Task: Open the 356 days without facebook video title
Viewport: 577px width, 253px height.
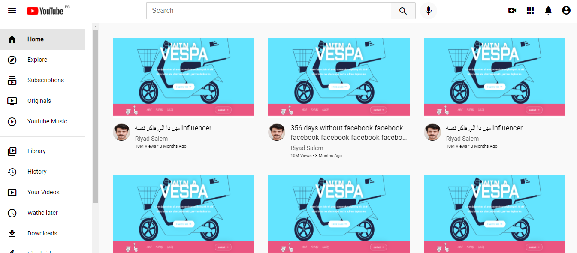Action: coord(348,133)
